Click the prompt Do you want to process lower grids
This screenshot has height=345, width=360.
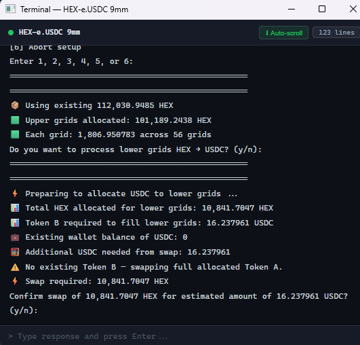(x=136, y=149)
